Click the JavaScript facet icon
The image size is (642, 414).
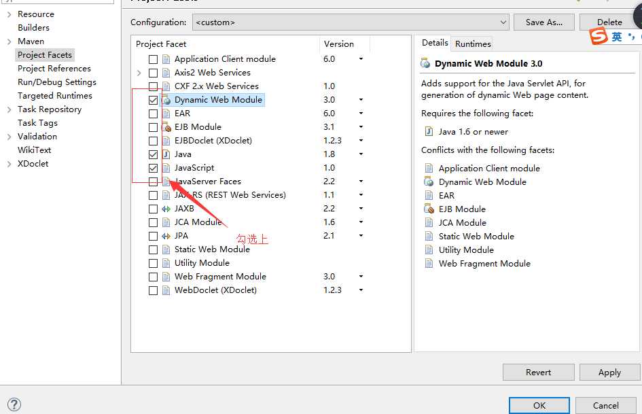coord(166,168)
